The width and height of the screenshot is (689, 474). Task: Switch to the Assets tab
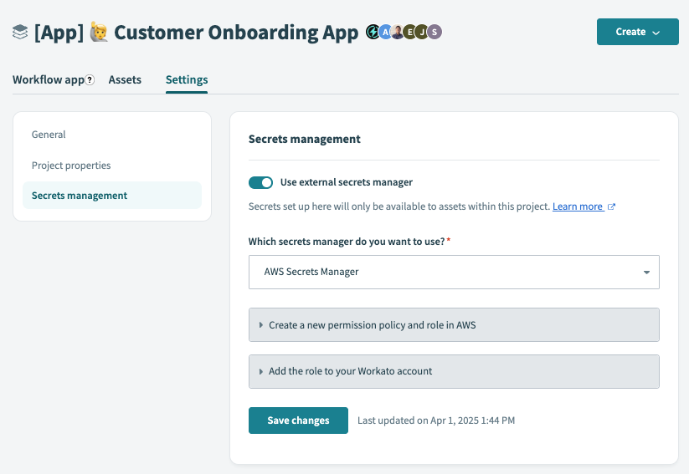pyautogui.click(x=125, y=80)
